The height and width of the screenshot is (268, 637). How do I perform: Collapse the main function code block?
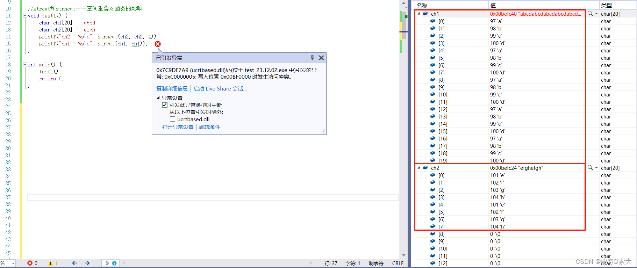[x=25, y=64]
